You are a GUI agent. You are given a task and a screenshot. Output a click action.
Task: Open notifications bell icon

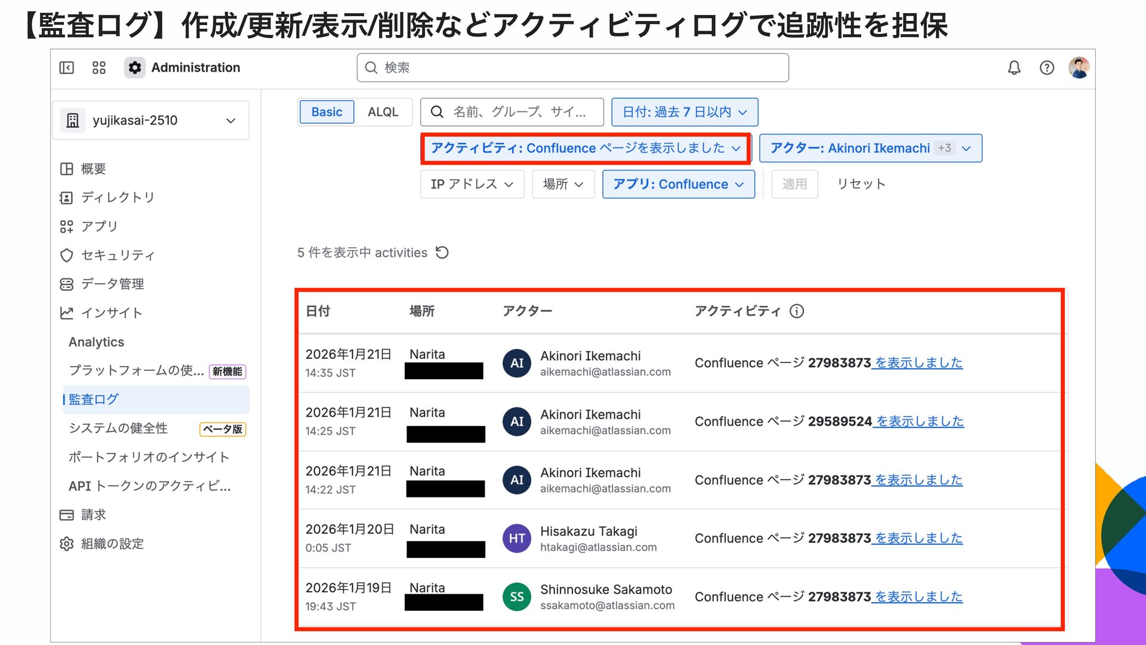tap(1014, 67)
